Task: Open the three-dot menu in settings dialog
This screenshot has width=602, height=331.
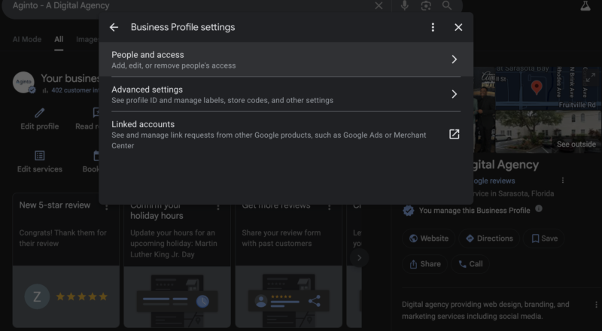Action: coord(433,27)
